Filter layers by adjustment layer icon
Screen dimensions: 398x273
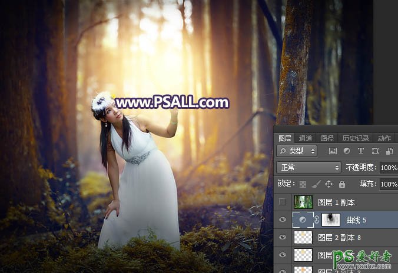[x=346, y=151]
